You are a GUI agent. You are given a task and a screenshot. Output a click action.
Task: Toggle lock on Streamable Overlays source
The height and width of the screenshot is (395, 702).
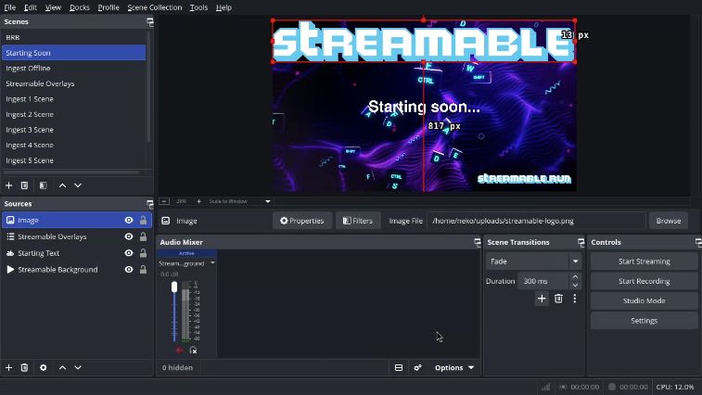pos(143,237)
